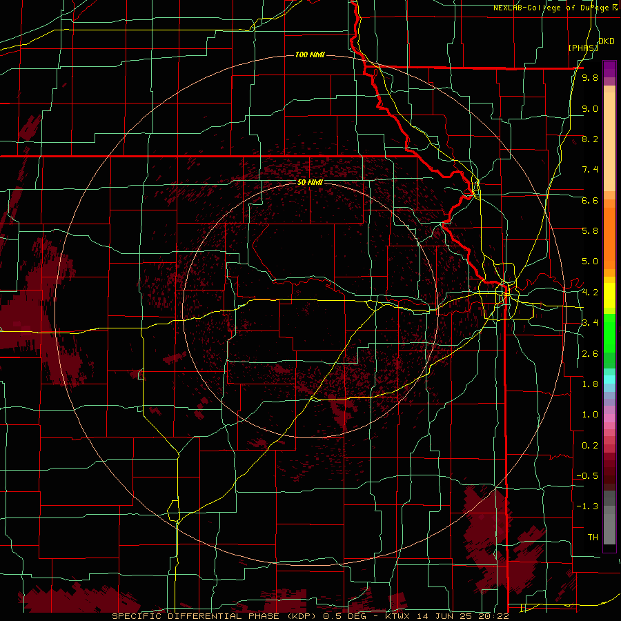
Task: Pick the bright green segment of the color bar
Action: tap(609, 333)
